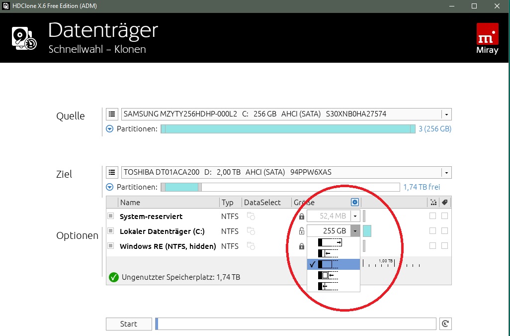Select the Lokaler Datenträger (C:) name
The width and height of the screenshot is (510, 336).
(162, 231)
